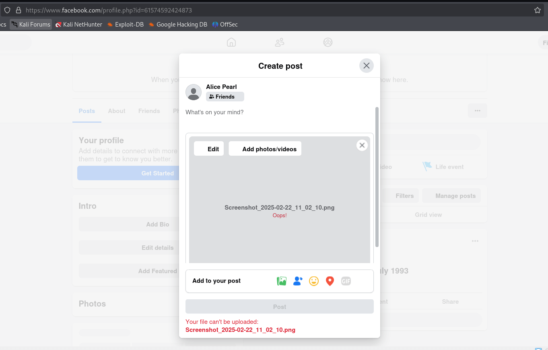The height and width of the screenshot is (350, 548).
Task: Click the Create post dialog scrollbar
Action: pyautogui.click(x=377, y=177)
